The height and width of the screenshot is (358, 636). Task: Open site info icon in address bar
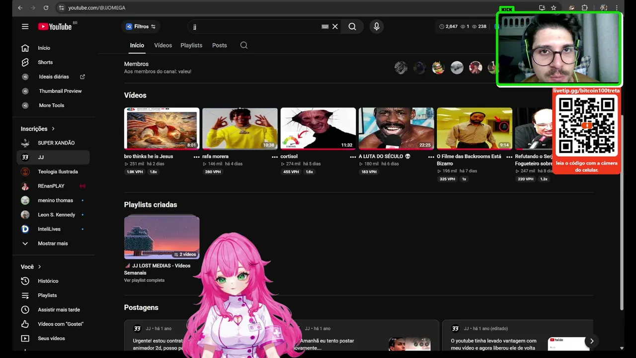(61, 8)
